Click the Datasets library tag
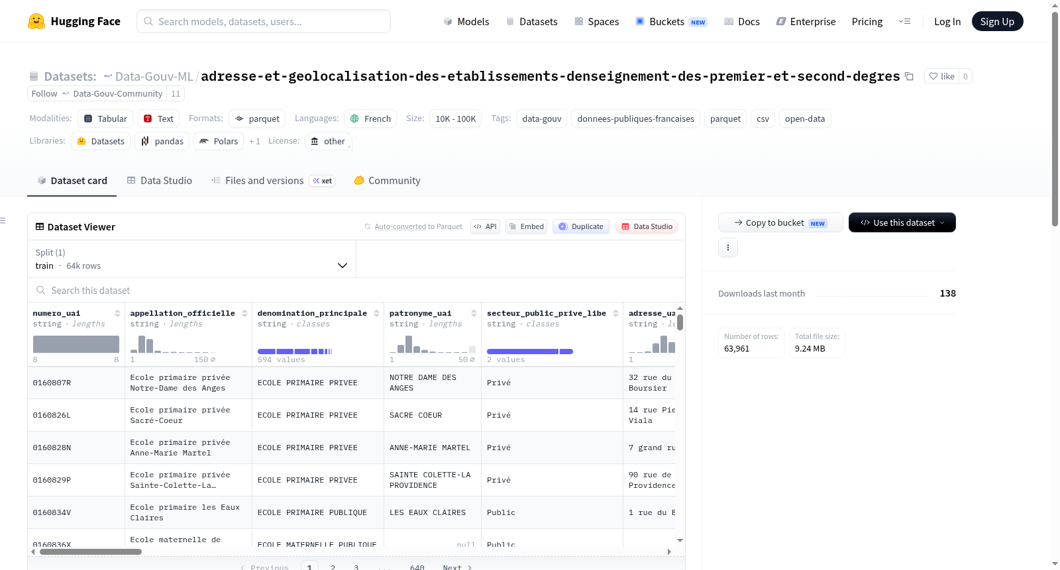1060x570 pixels. coord(101,141)
